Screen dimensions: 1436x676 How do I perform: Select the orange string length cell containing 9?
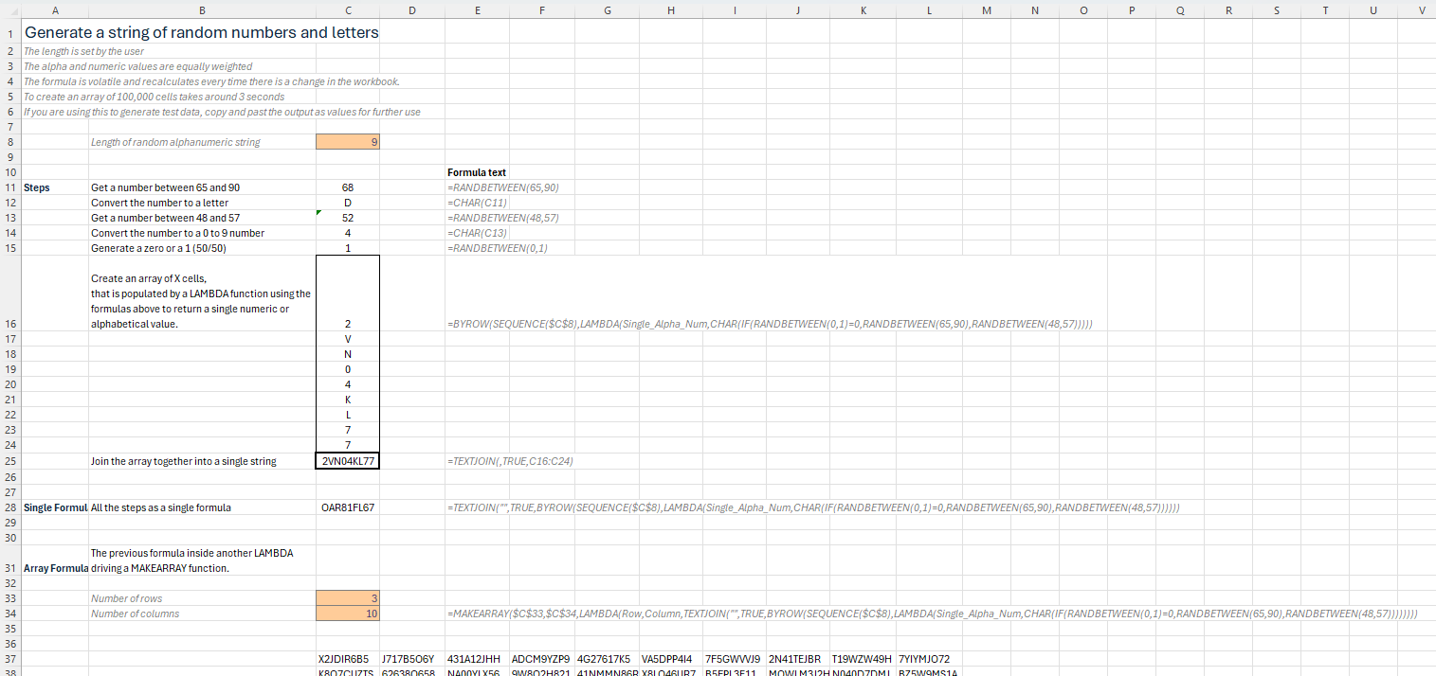click(x=348, y=142)
